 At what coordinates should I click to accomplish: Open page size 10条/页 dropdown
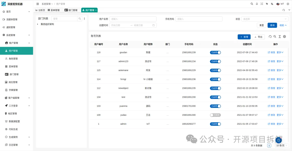(282, 145)
